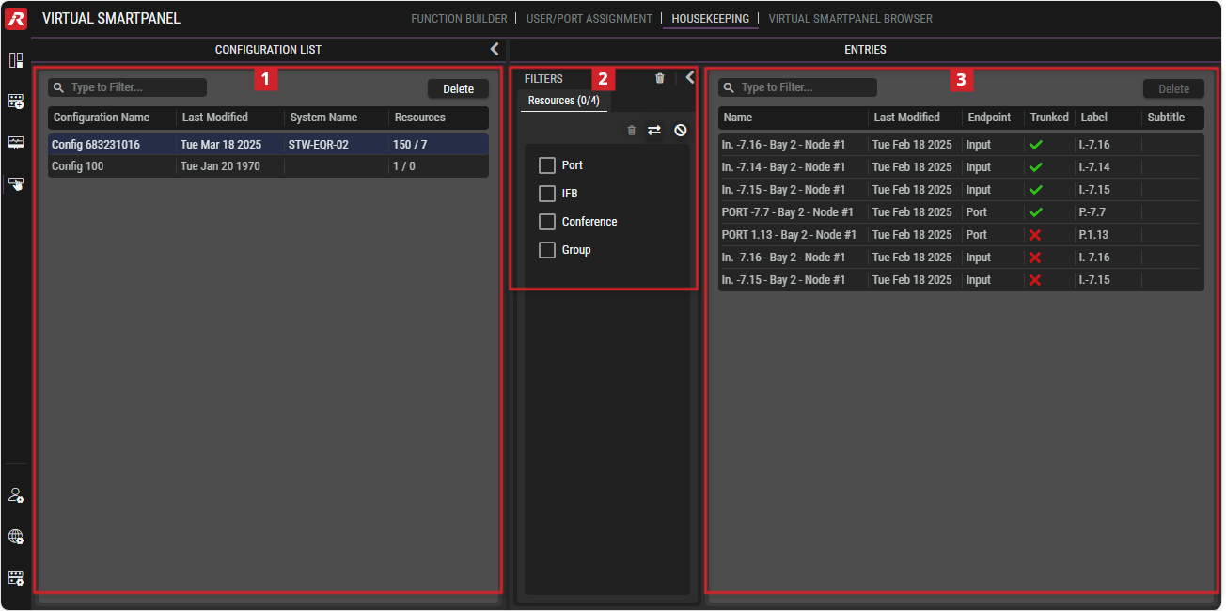Screen dimensions: 1226x611
Task: Enable the Conference resource filter checkbox
Action: (547, 222)
